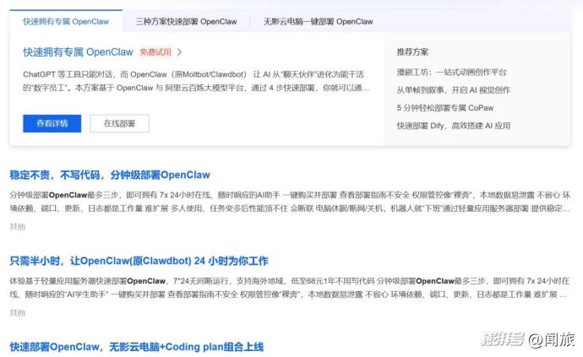This screenshot has height=357, width=583.
Task: Open the result 只需半小时，让OpenClaw 24 小时为你工作
Action: [x=139, y=261]
